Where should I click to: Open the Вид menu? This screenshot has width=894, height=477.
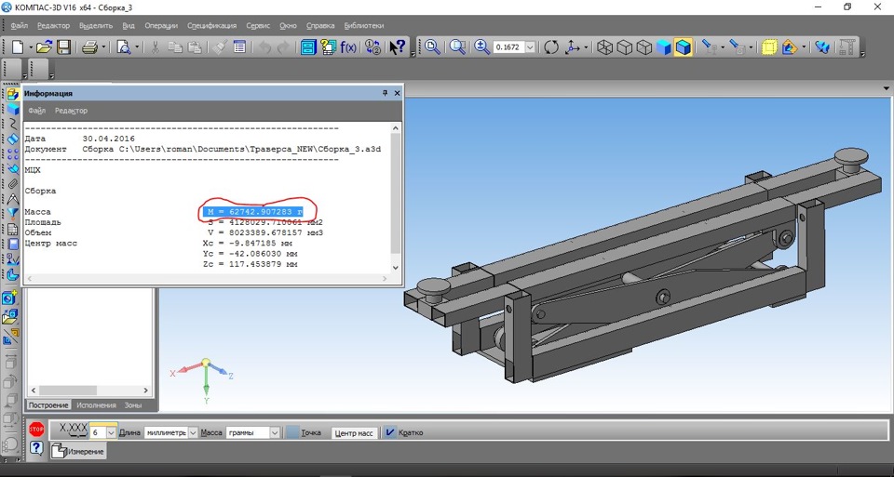[129, 26]
